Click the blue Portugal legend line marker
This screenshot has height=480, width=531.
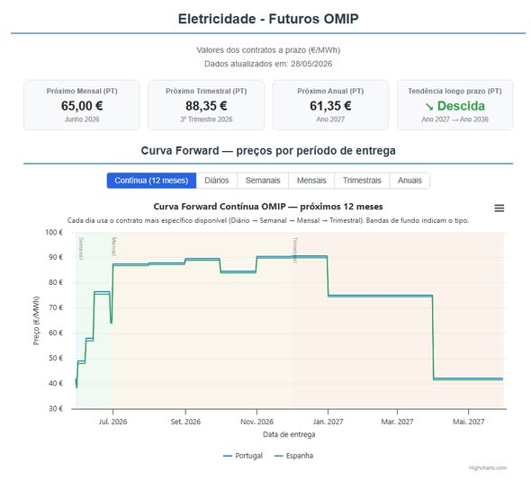coord(227,456)
